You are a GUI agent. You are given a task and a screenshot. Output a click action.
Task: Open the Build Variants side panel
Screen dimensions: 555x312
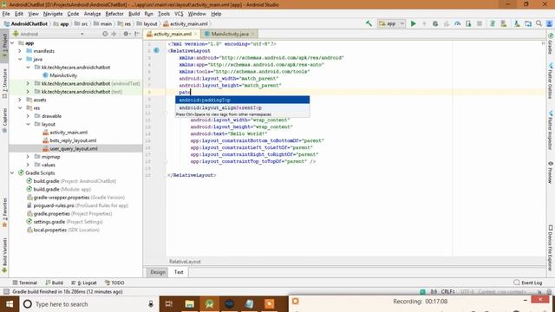[x=4, y=255]
